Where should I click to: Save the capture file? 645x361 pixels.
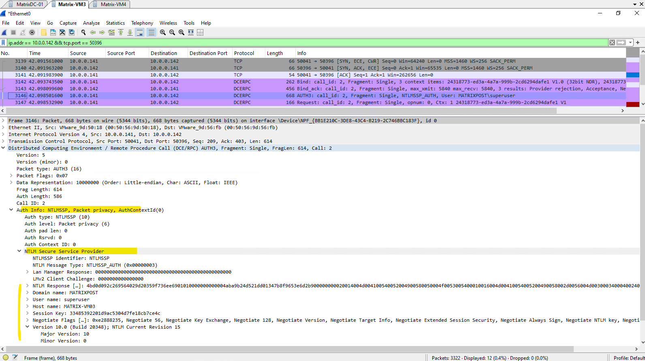pyautogui.click(x=53, y=32)
